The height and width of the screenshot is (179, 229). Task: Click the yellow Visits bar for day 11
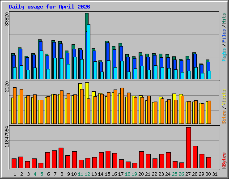(x=80, y=103)
